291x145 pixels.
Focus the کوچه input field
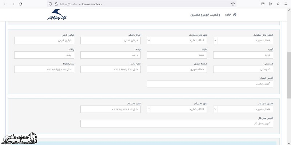[243, 55]
